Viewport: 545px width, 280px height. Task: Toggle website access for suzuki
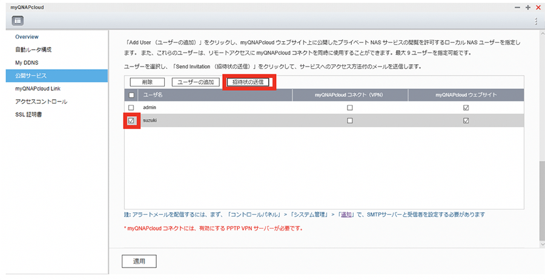(x=466, y=121)
